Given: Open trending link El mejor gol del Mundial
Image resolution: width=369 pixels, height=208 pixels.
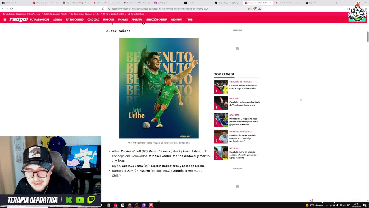Looking at the screenshot, I should pyautogui.click(x=114, y=14).
